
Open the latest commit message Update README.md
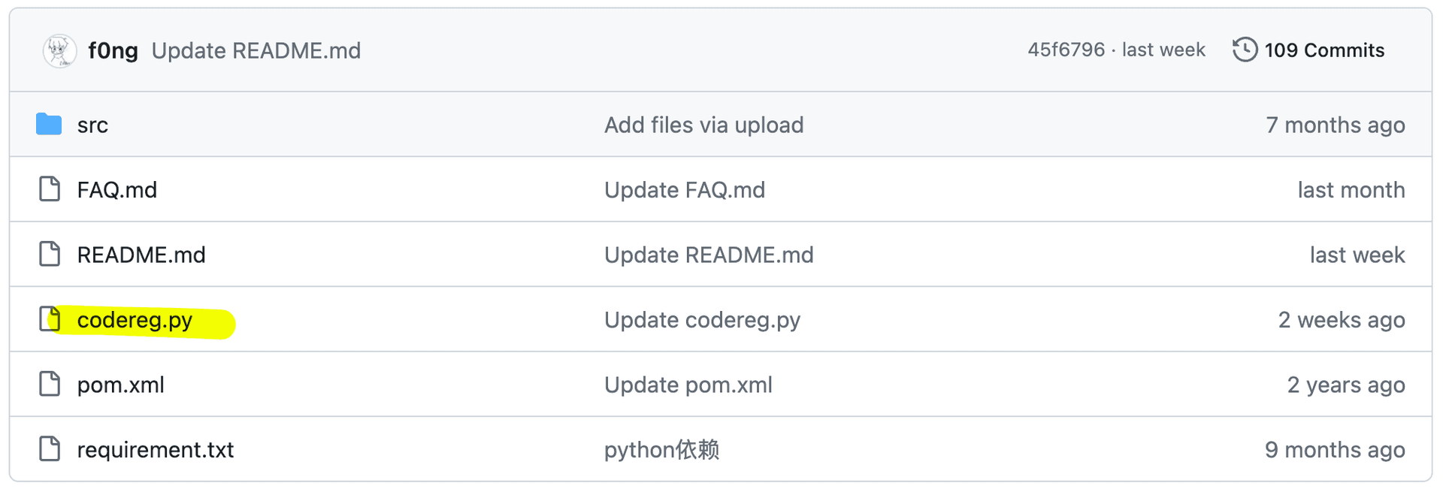[x=256, y=51]
